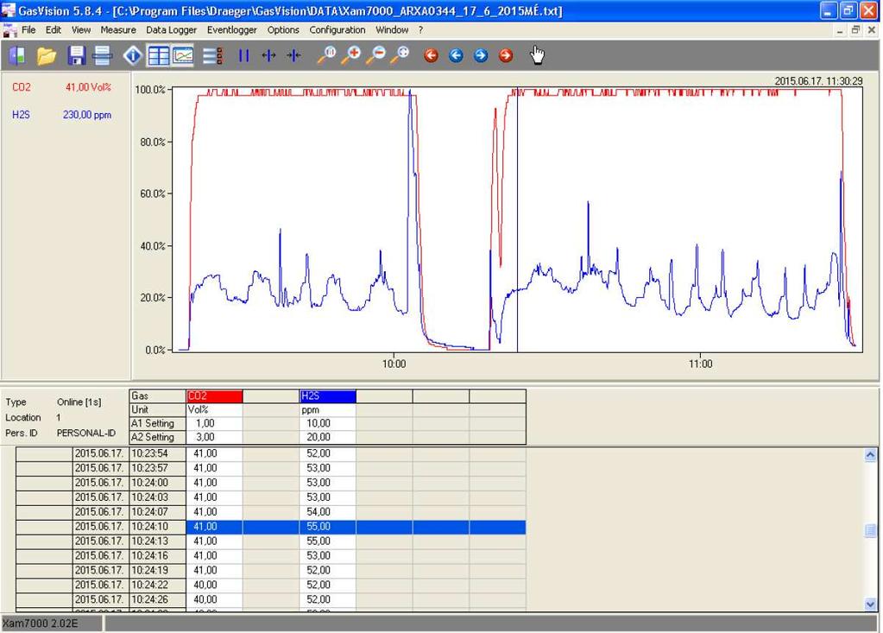Click the 'Xam7000 2.02E' status bar text

[x=41, y=624]
